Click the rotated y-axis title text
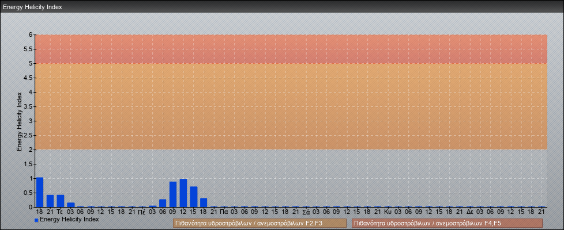Viewport: 564px width, 230px height. pos(19,121)
